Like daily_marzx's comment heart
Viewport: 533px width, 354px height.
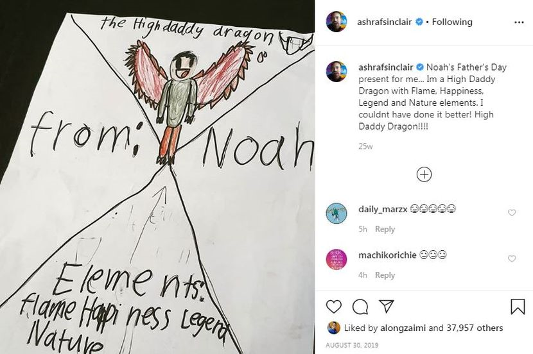click(x=512, y=213)
